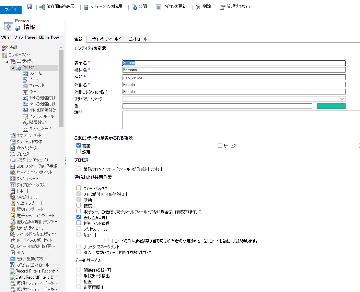This screenshot has width=360, height=292.
Task: Select コンポーネント in the solution tree
Action: coord(20,55)
